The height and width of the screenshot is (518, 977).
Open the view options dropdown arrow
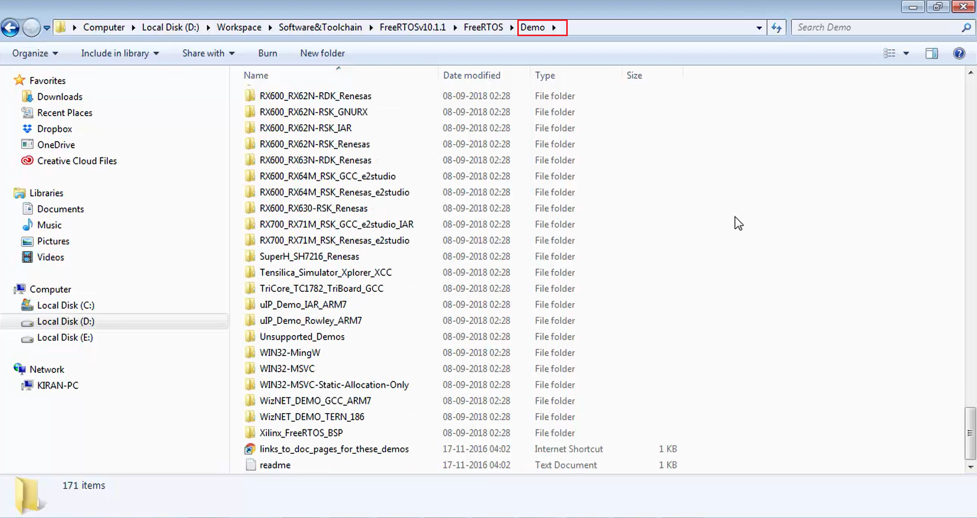point(906,53)
